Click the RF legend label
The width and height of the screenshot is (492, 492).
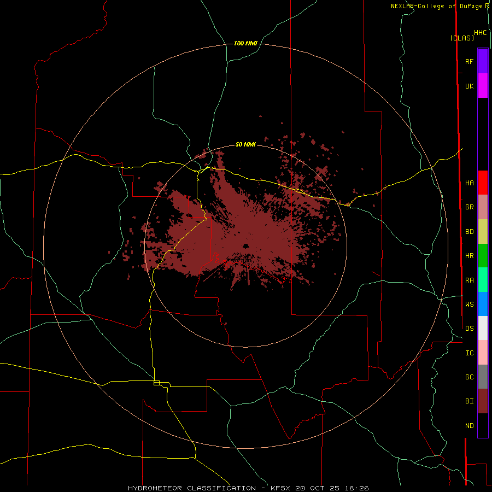point(469,61)
